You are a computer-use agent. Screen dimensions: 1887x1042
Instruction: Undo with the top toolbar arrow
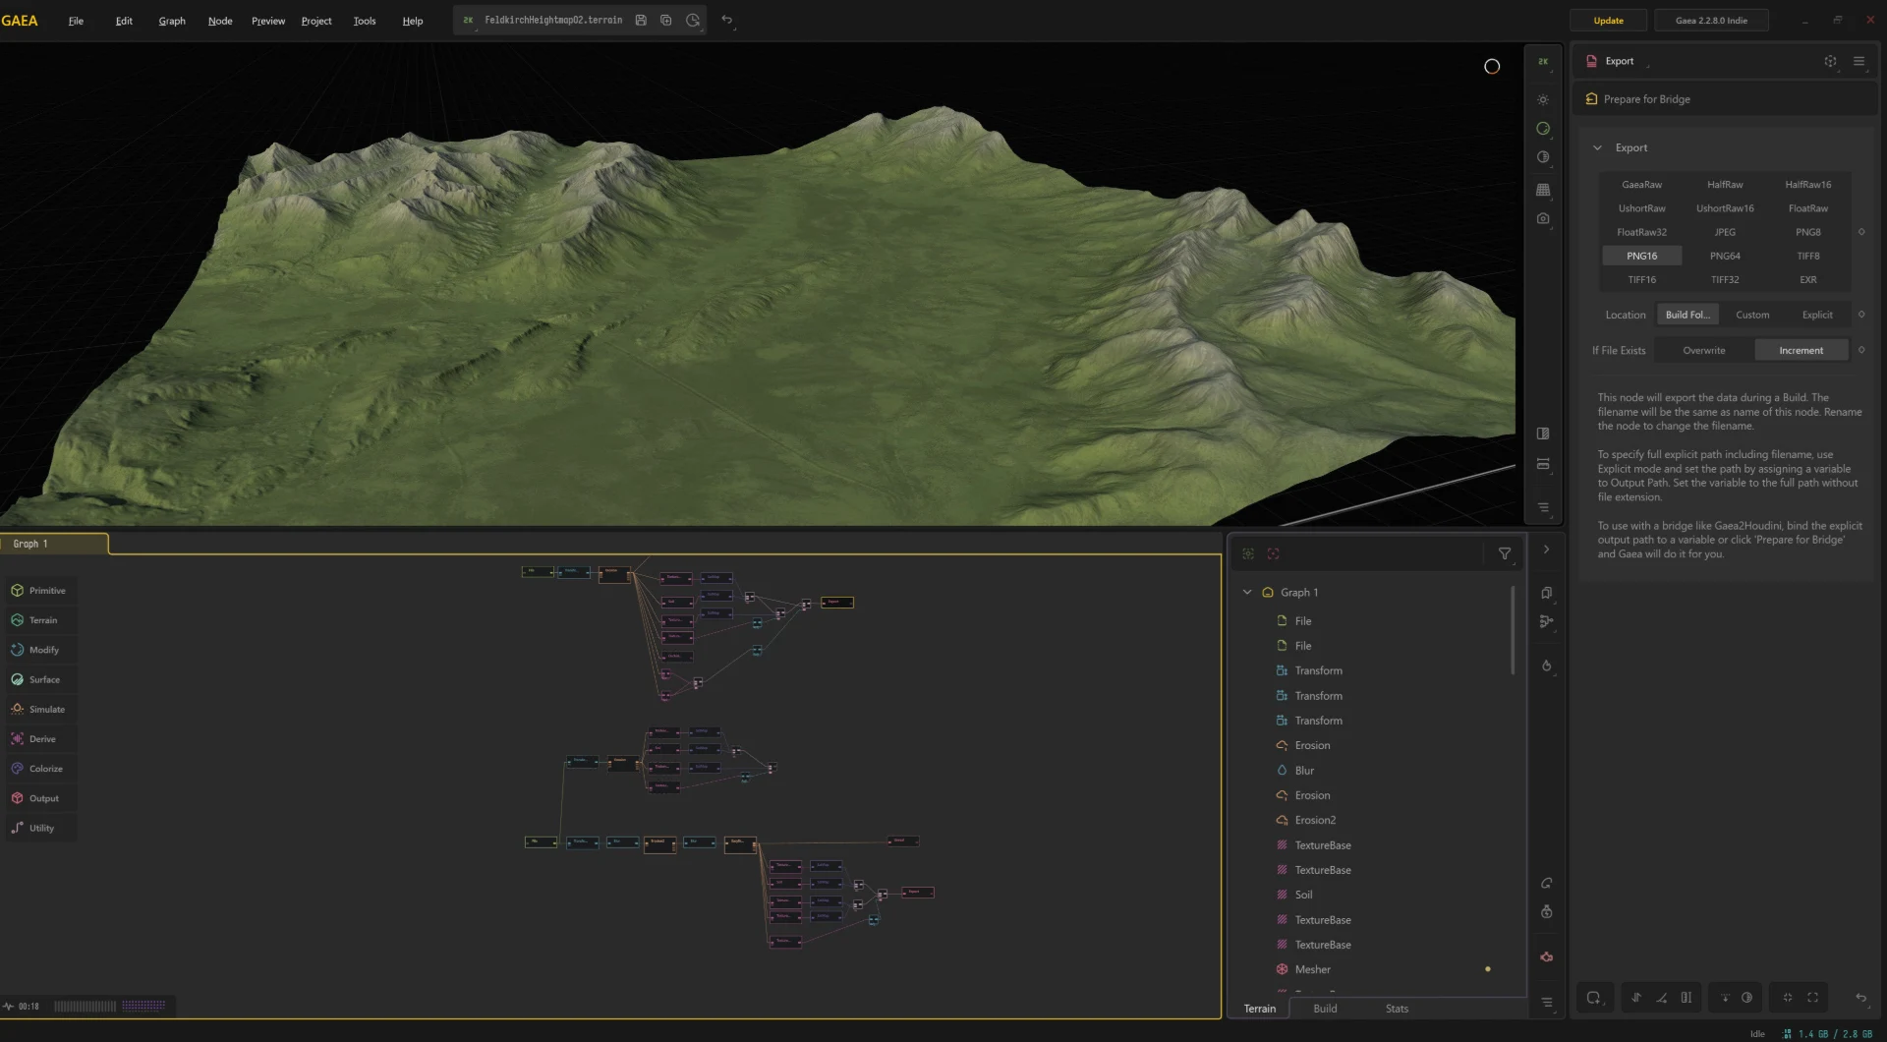726,20
